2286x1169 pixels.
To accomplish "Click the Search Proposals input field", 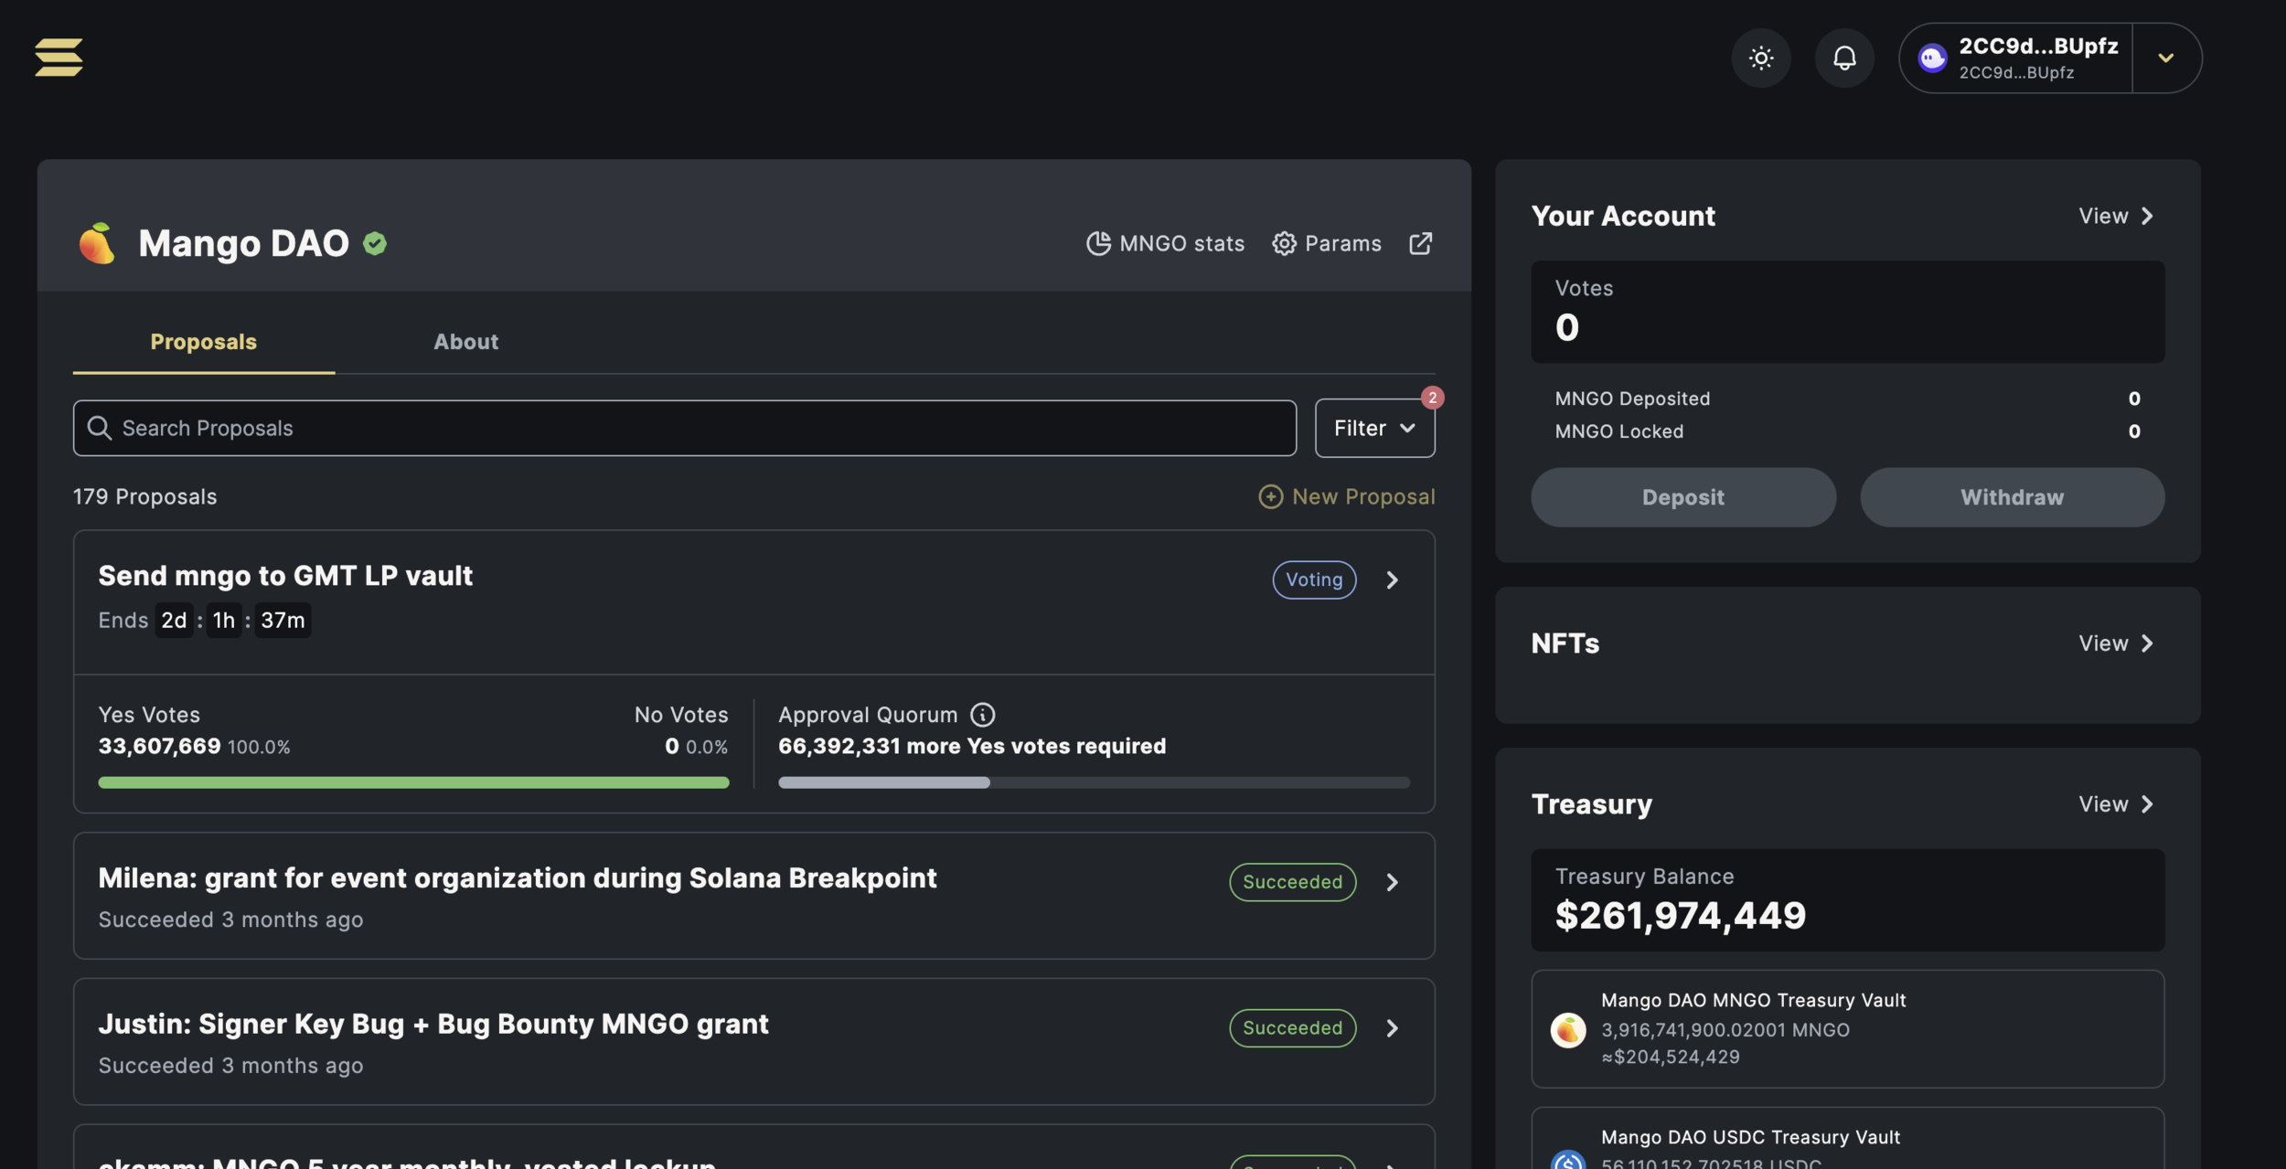I will (684, 428).
